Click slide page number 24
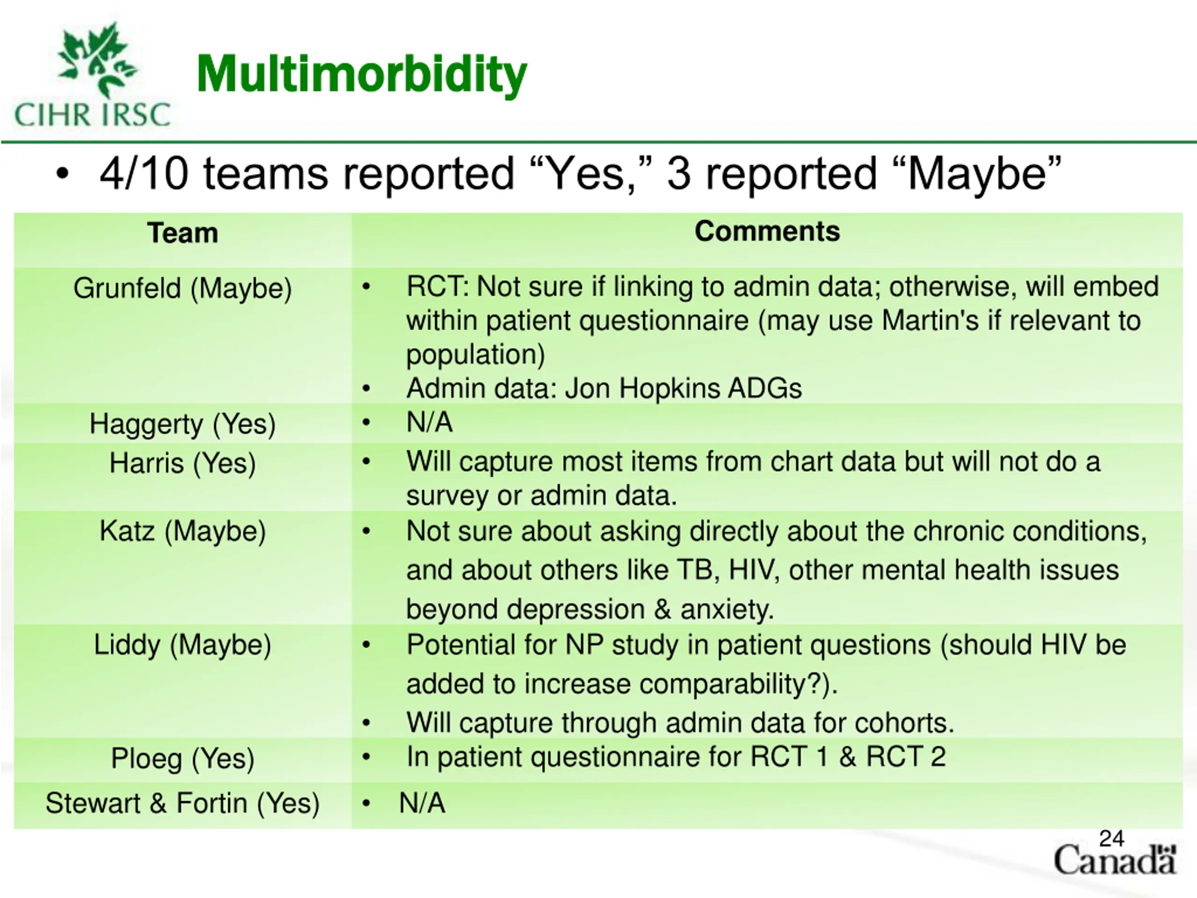1197x898 pixels. click(1111, 839)
